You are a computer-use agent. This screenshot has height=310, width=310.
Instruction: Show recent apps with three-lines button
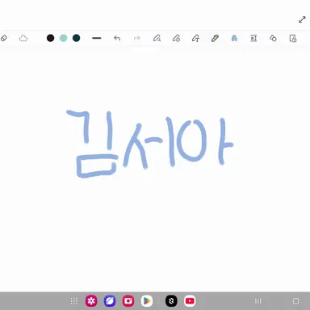click(258, 301)
